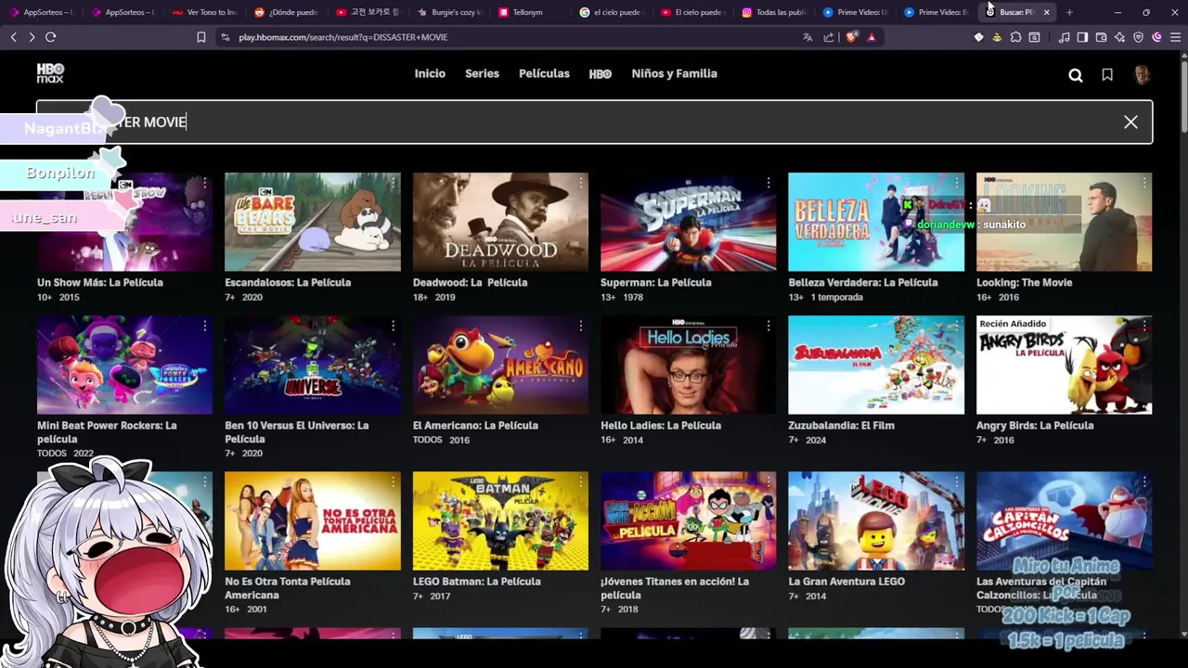
Task: Switch to Todas las publicaciones Instagram tab
Action: coord(772,12)
